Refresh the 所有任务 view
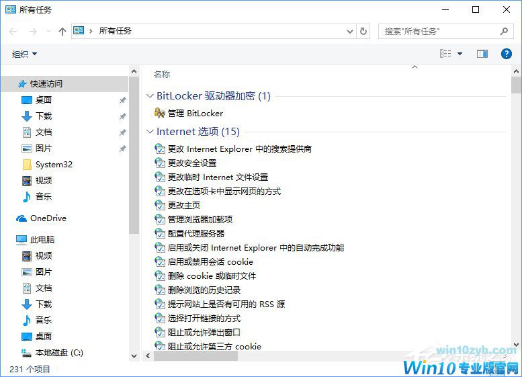This screenshot has height=377, width=522. click(x=363, y=32)
